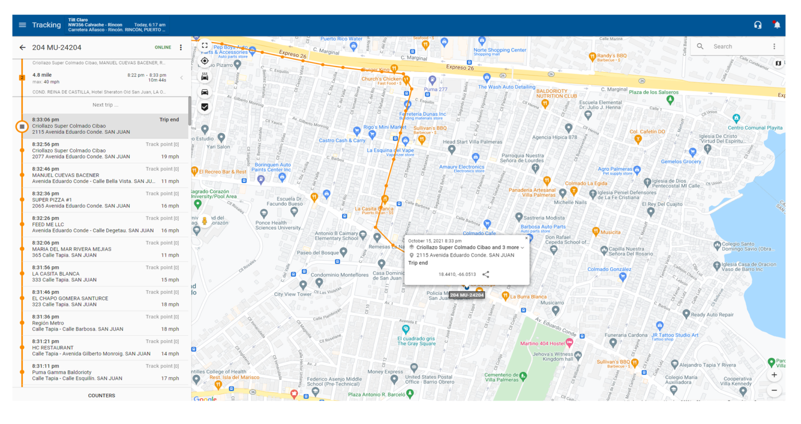Zoom in the map with plus button

(774, 375)
